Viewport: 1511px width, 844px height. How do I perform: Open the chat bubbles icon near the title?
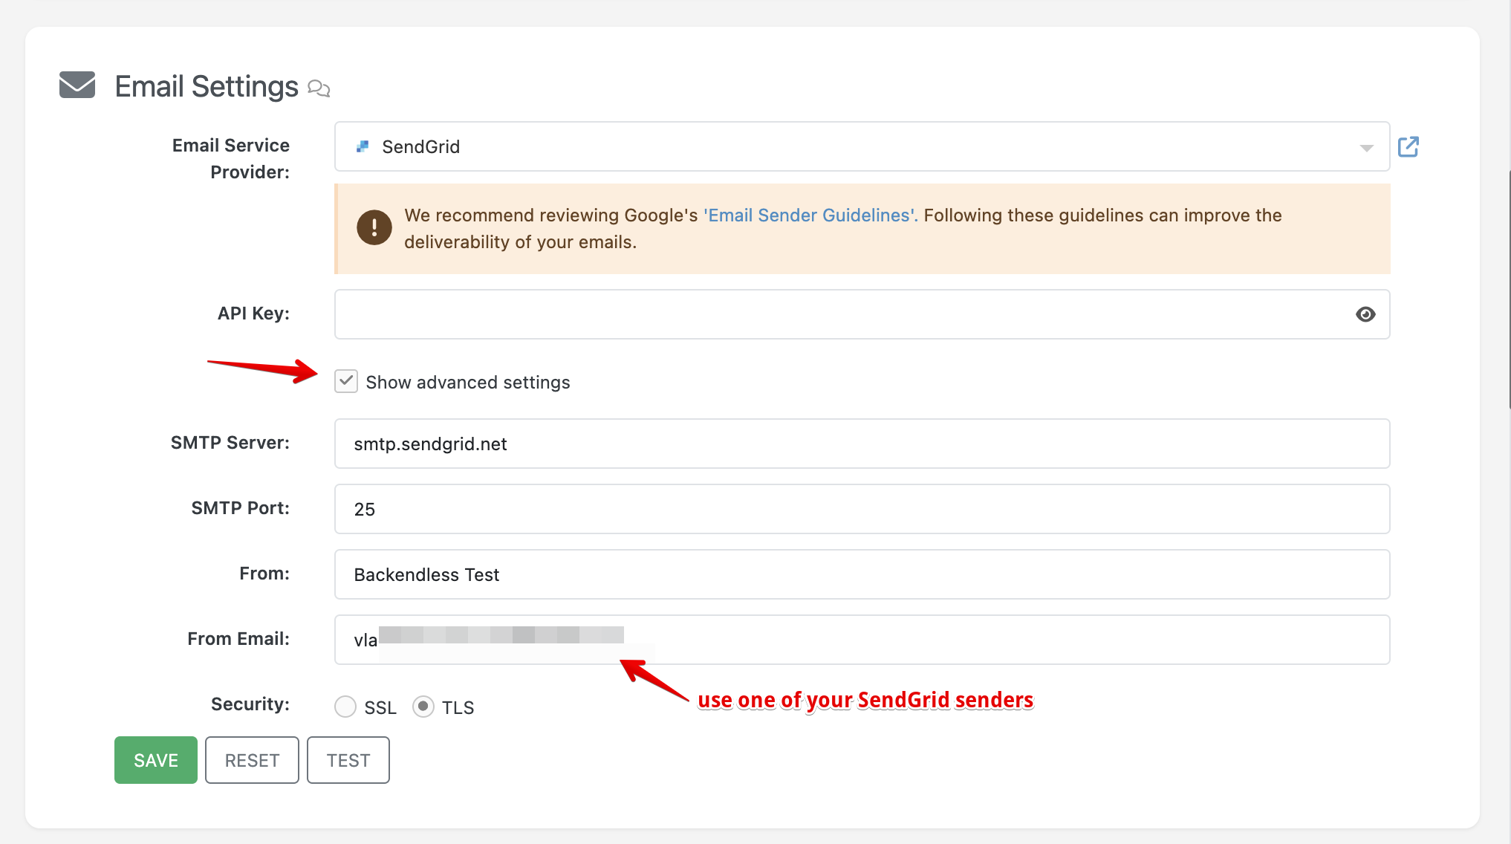319,88
